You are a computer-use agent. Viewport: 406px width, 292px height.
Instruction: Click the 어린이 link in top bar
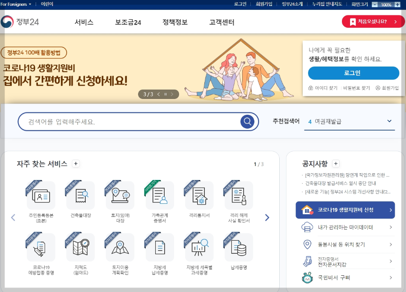point(47,4)
